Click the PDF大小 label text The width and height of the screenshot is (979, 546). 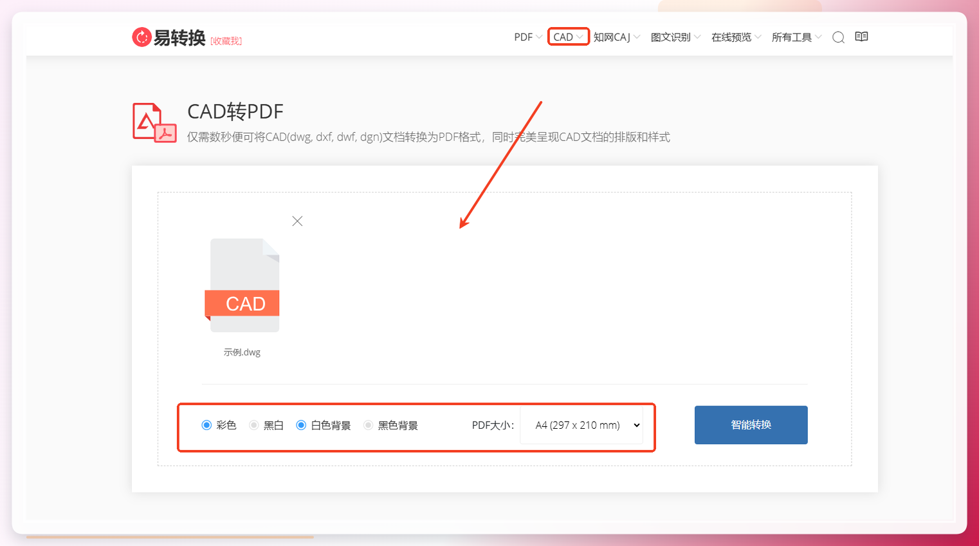[493, 425]
